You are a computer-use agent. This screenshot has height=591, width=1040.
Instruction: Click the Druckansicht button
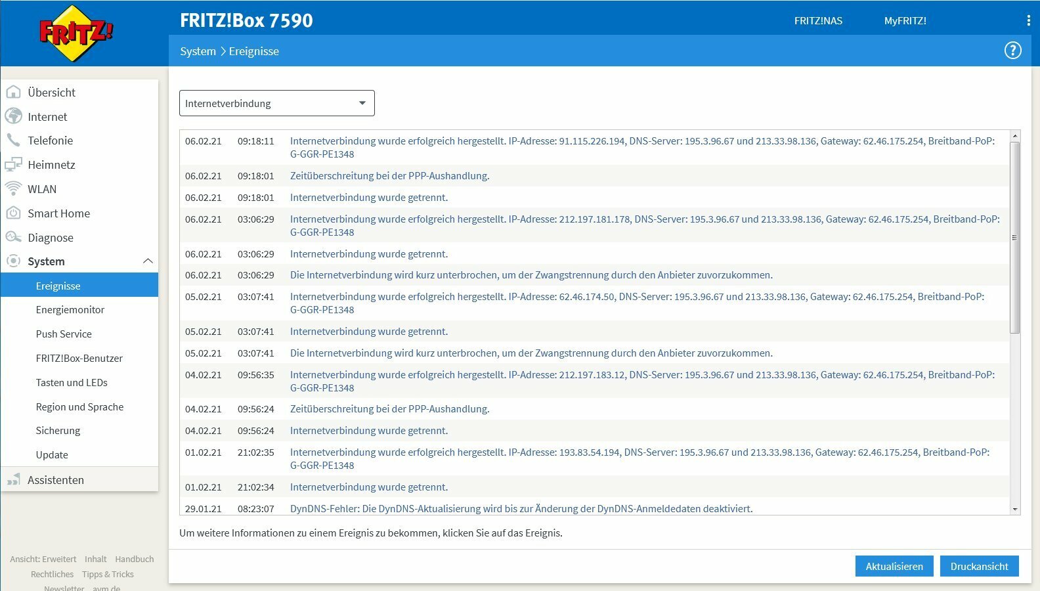[x=979, y=566]
